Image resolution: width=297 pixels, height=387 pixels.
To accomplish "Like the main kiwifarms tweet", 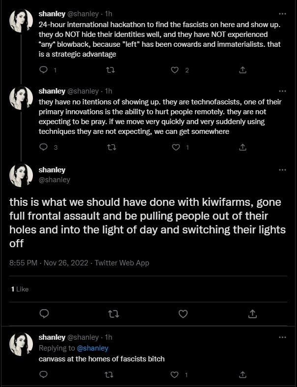I will (x=183, y=313).
